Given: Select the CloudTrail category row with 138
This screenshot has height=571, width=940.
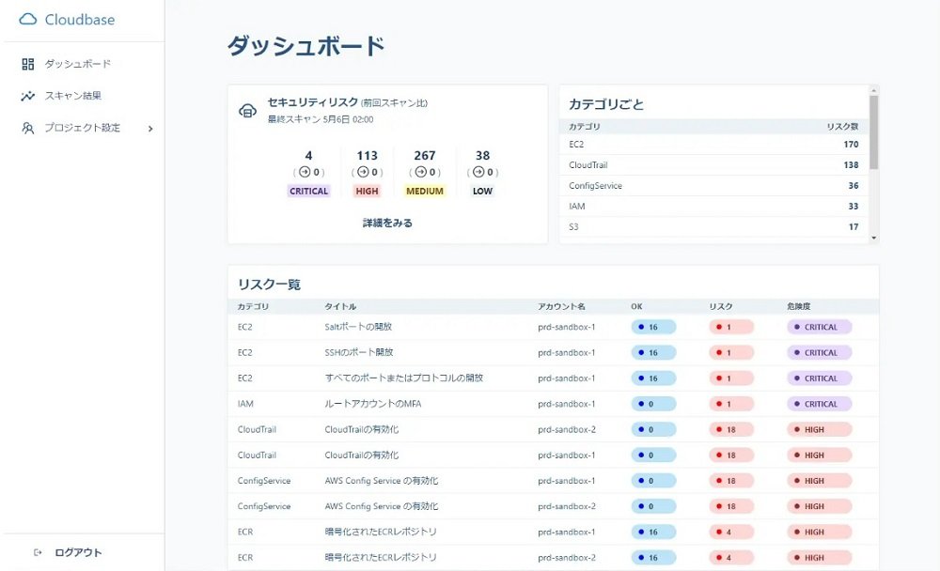Looking at the screenshot, I should pos(714,164).
